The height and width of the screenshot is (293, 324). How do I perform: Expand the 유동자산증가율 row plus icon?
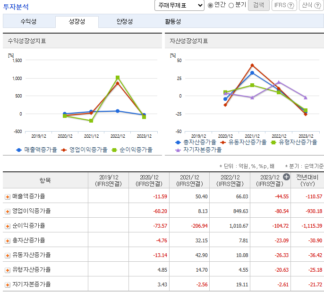coord(8,256)
